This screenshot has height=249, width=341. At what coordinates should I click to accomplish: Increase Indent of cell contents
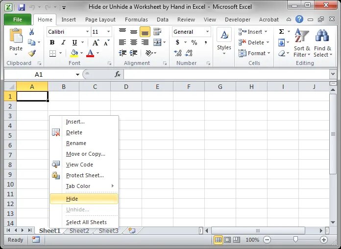click(x=134, y=53)
